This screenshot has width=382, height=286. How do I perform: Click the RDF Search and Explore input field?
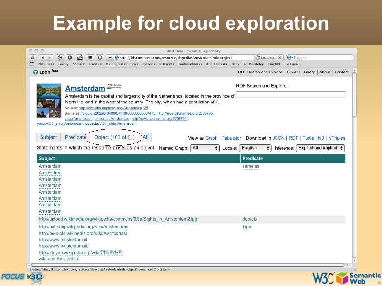point(290,95)
